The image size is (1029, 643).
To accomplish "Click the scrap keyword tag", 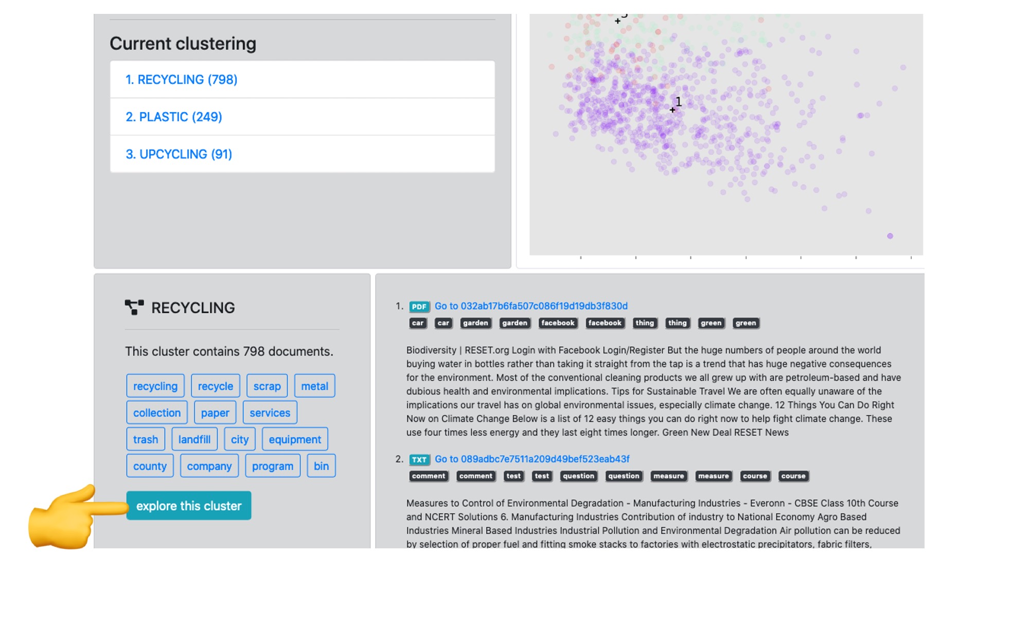I will tap(267, 386).
